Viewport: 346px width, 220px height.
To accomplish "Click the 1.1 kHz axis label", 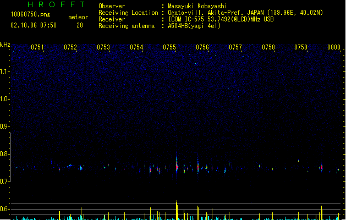I will click(x=4, y=71).
